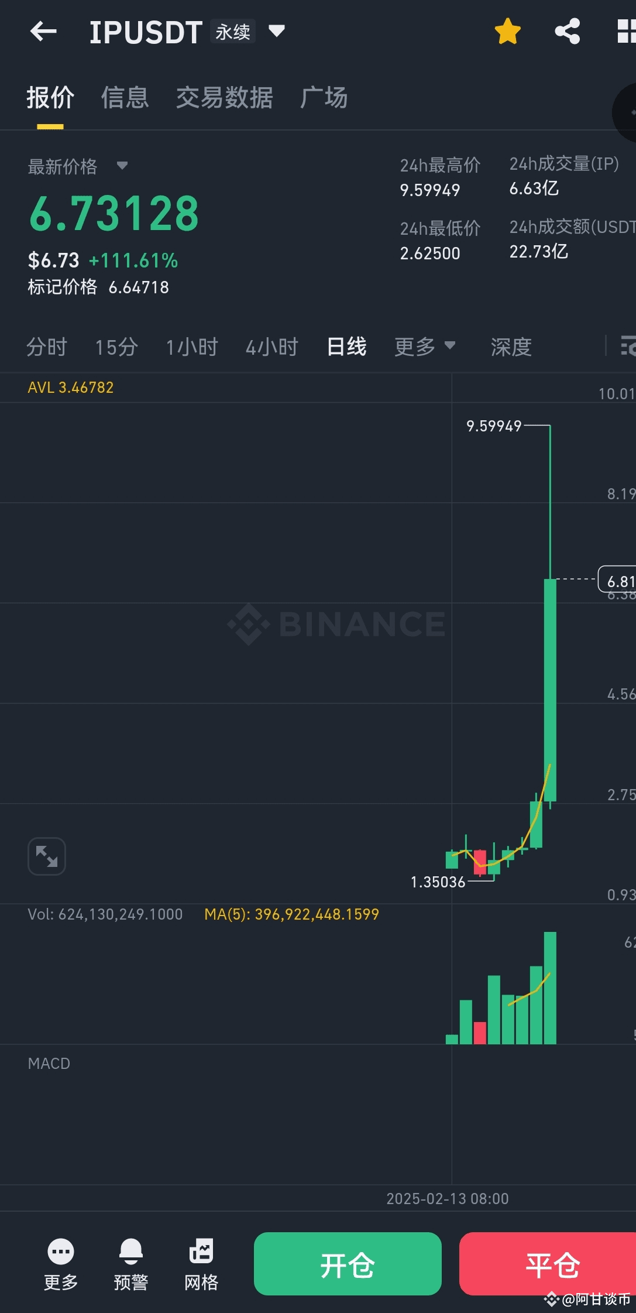Tap the back arrow to exit IPUSDT

[43, 31]
